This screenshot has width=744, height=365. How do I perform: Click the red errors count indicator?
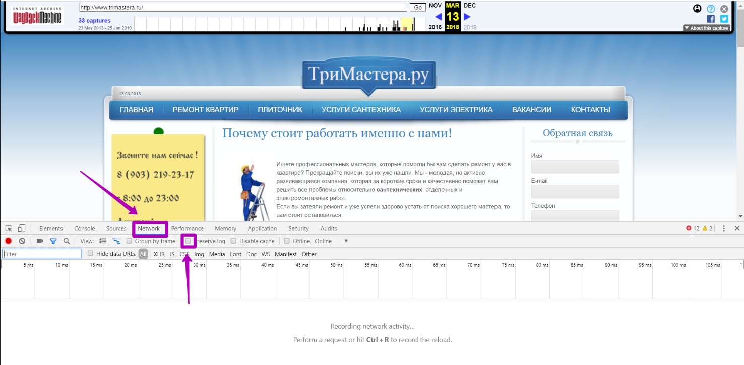693,229
